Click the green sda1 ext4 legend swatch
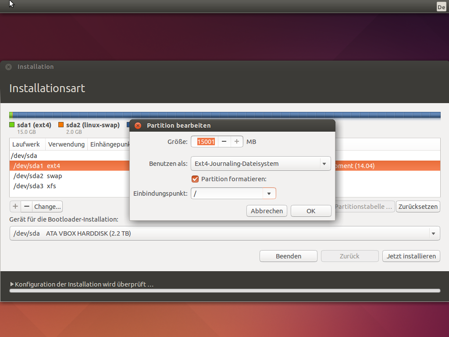This screenshot has width=449, height=337. pyautogui.click(x=12, y=125)
